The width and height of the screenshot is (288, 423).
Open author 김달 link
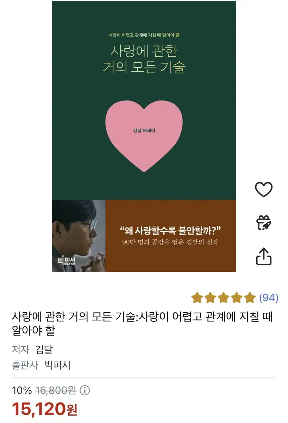click(x=44, y=349)
